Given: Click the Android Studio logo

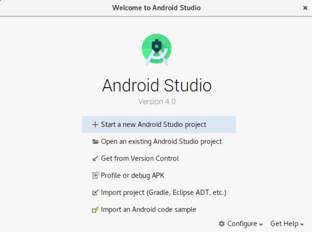Looking at the screenshot, I should pos(157,50).
